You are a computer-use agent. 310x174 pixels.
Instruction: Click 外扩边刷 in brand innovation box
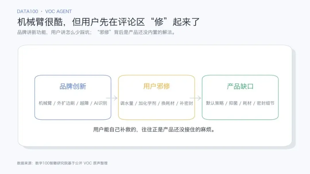(x=66, y=103)
